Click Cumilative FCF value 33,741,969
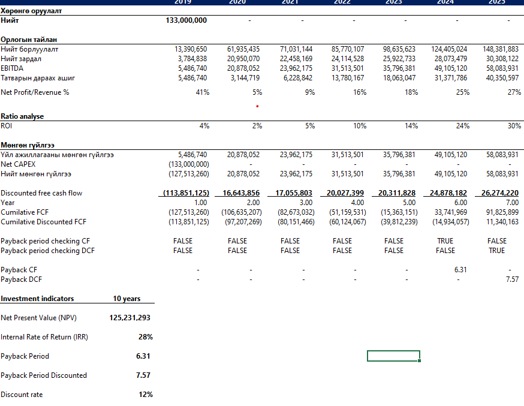The image size is (524, 406). point(449,212)
